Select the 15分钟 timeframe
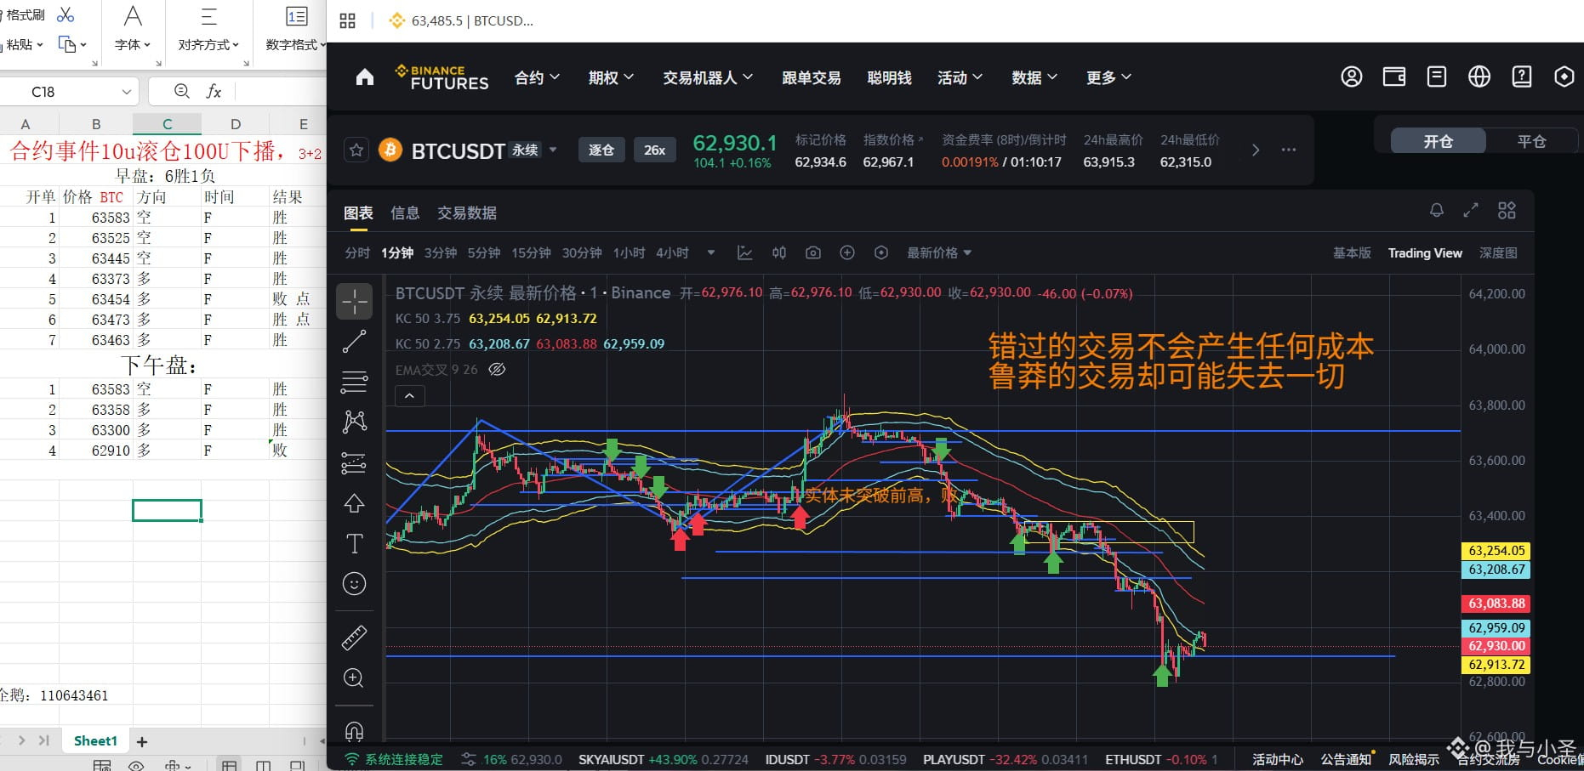The width and height of the screenshot is (1584, 771). (x=531, y=252)
